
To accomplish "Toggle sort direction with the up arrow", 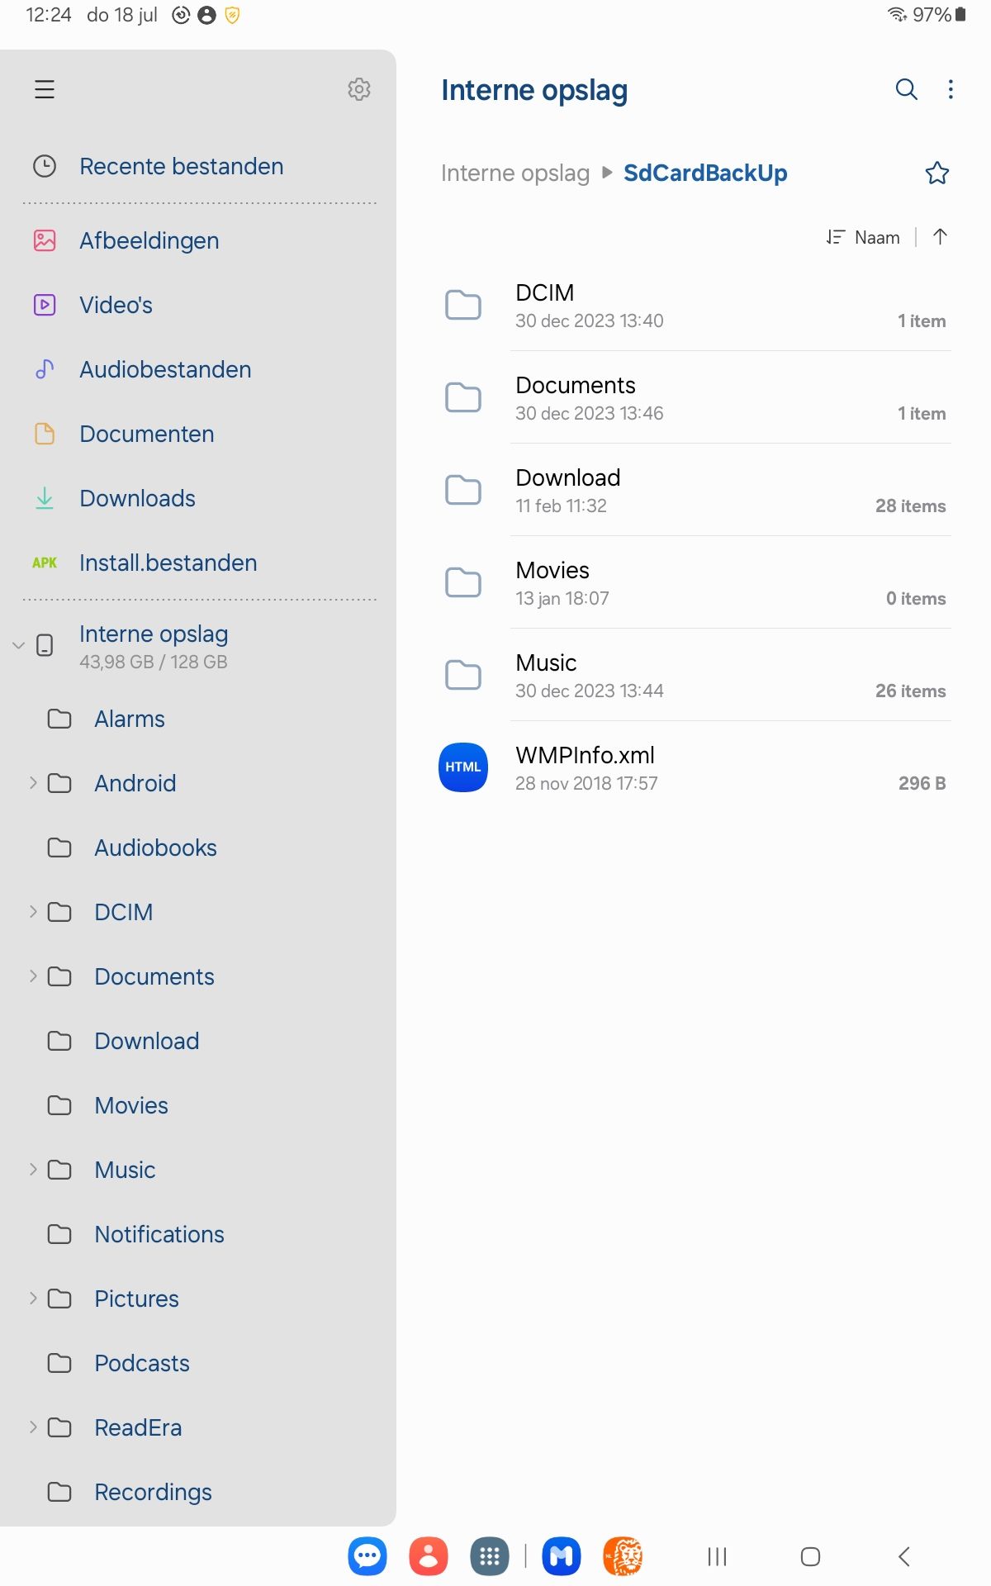I will click(939, 237).
